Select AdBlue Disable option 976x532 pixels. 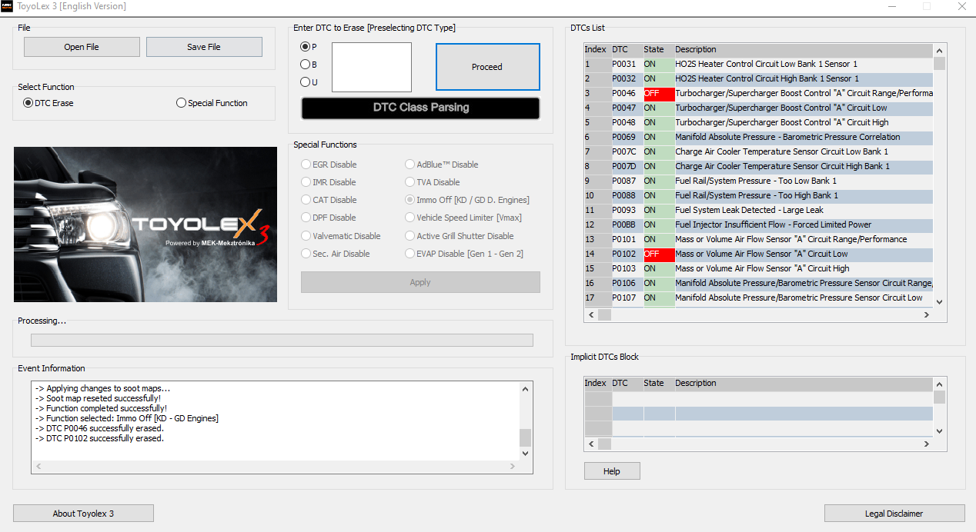442,165
